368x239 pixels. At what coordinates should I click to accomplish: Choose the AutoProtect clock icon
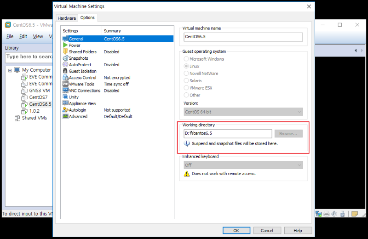[x=65, y=64]
